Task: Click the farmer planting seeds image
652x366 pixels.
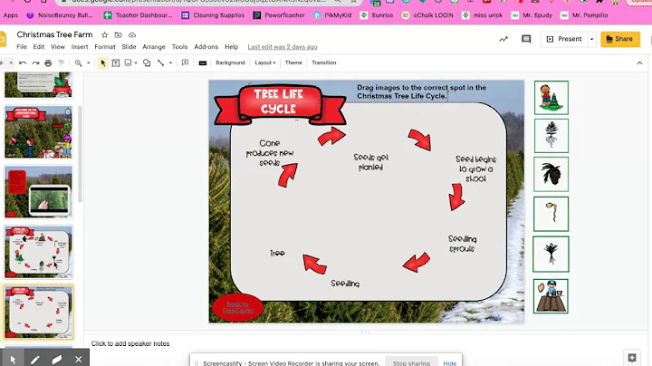Action: coord(551,296)
